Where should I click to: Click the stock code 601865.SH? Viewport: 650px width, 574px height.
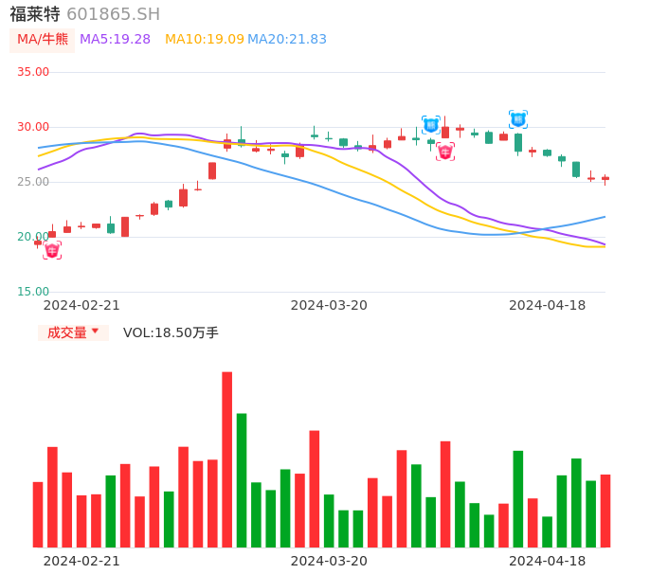tap(113, 14)
